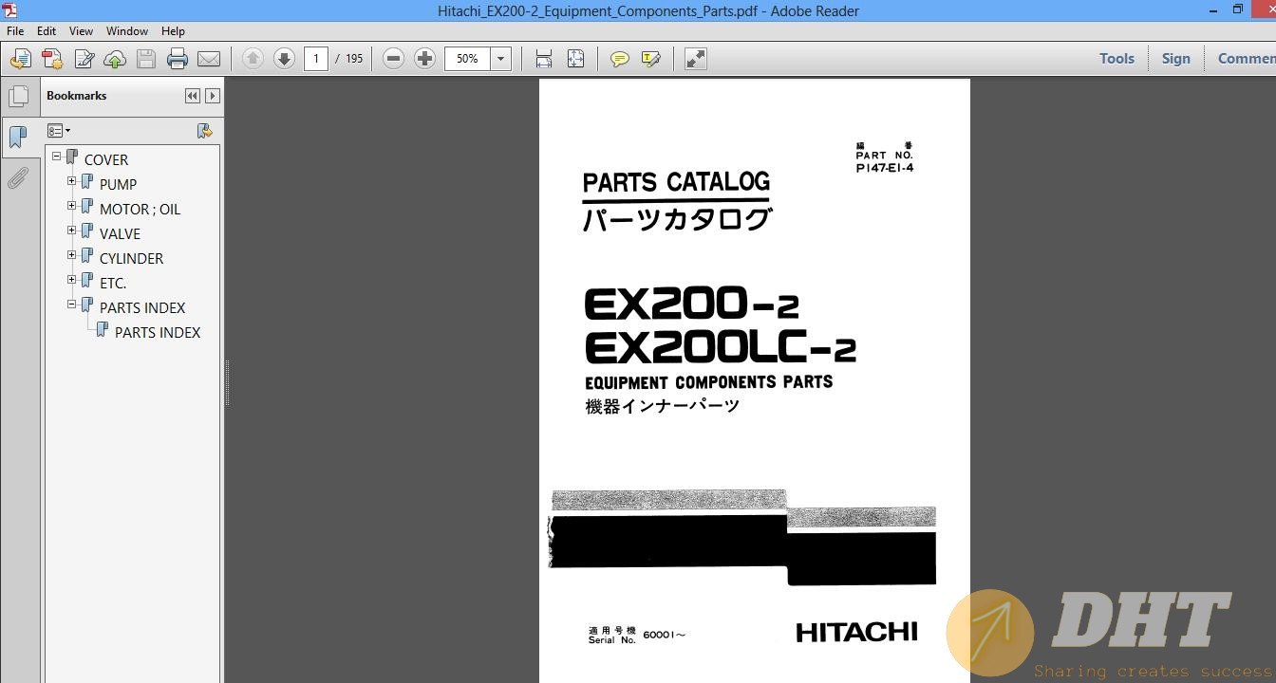
Task: Open the bookmarks Options menu dropdown
Action: pos(59,131)
